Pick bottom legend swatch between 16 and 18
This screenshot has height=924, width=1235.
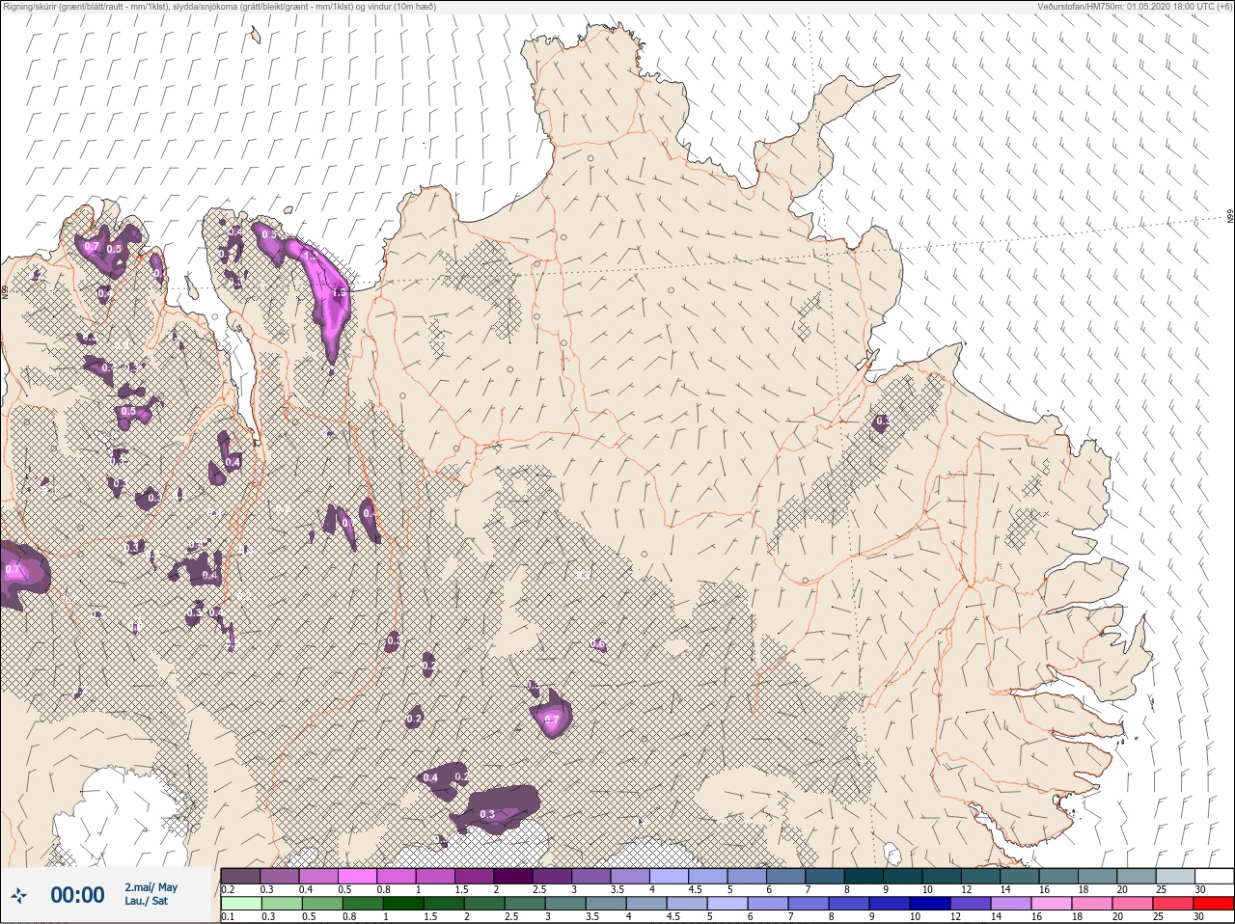coord(1054,904)
